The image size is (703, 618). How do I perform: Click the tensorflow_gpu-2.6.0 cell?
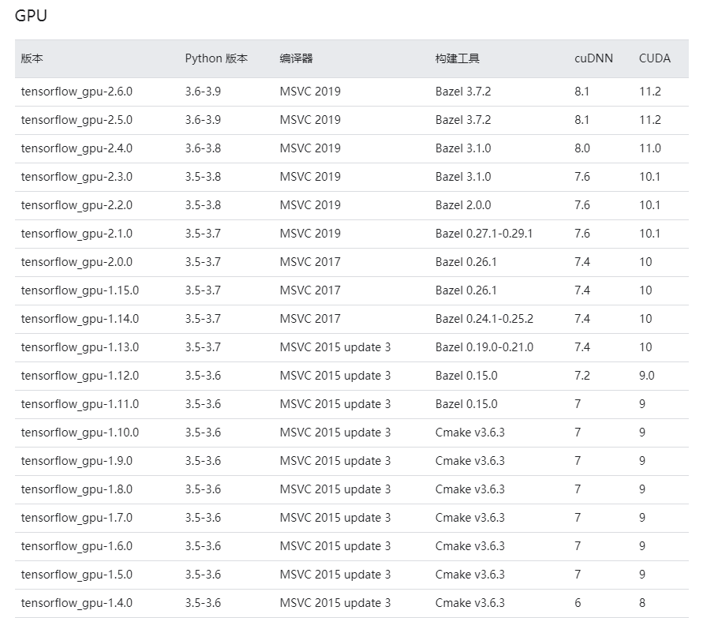(x=77, y=92)
